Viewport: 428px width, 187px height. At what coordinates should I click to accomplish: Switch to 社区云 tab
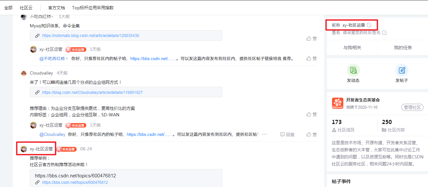pyautogui.click(x=26, y=8)
